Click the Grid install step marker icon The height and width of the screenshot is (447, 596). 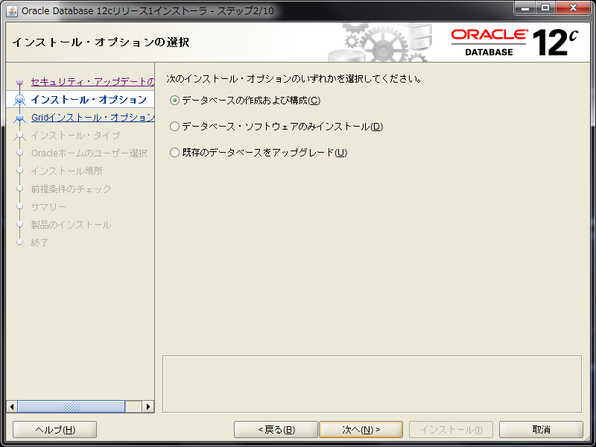pos(20,118)
